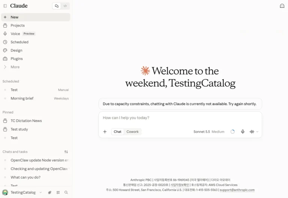
Task: Start a New chat
Action: (36, 17)
